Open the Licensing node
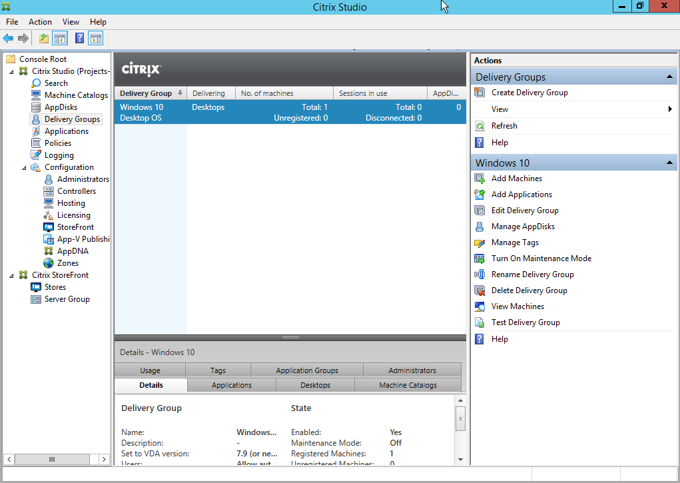Screen dimensions: 680x483 coord(74,215)
